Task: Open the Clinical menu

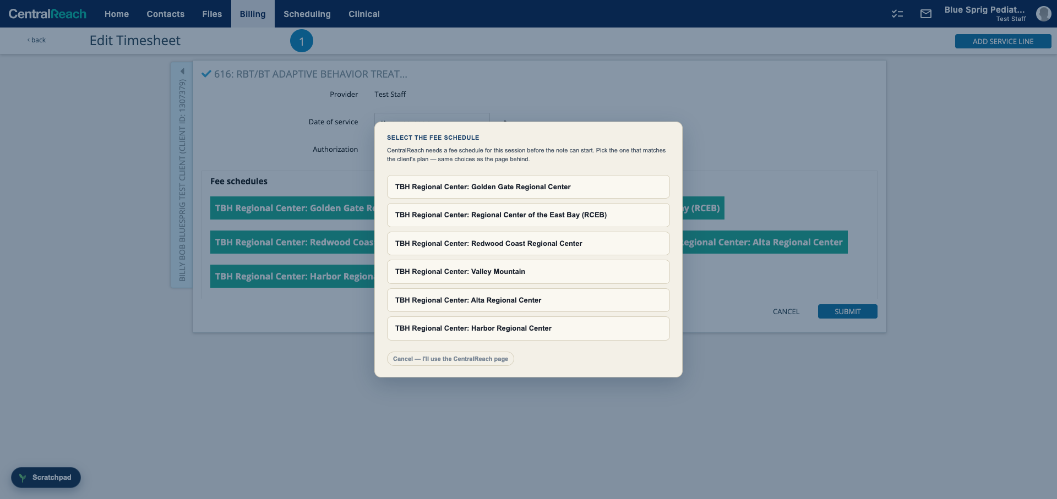Action: tap(364, 14)
